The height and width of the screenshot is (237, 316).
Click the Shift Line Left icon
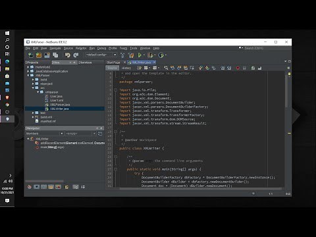tap(223, 68)
